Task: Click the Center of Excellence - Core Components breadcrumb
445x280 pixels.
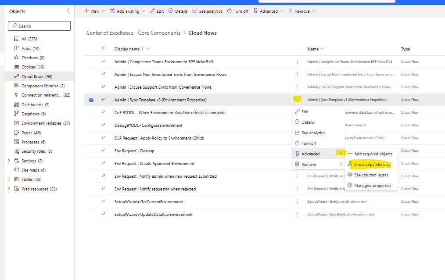Action: 133,32
